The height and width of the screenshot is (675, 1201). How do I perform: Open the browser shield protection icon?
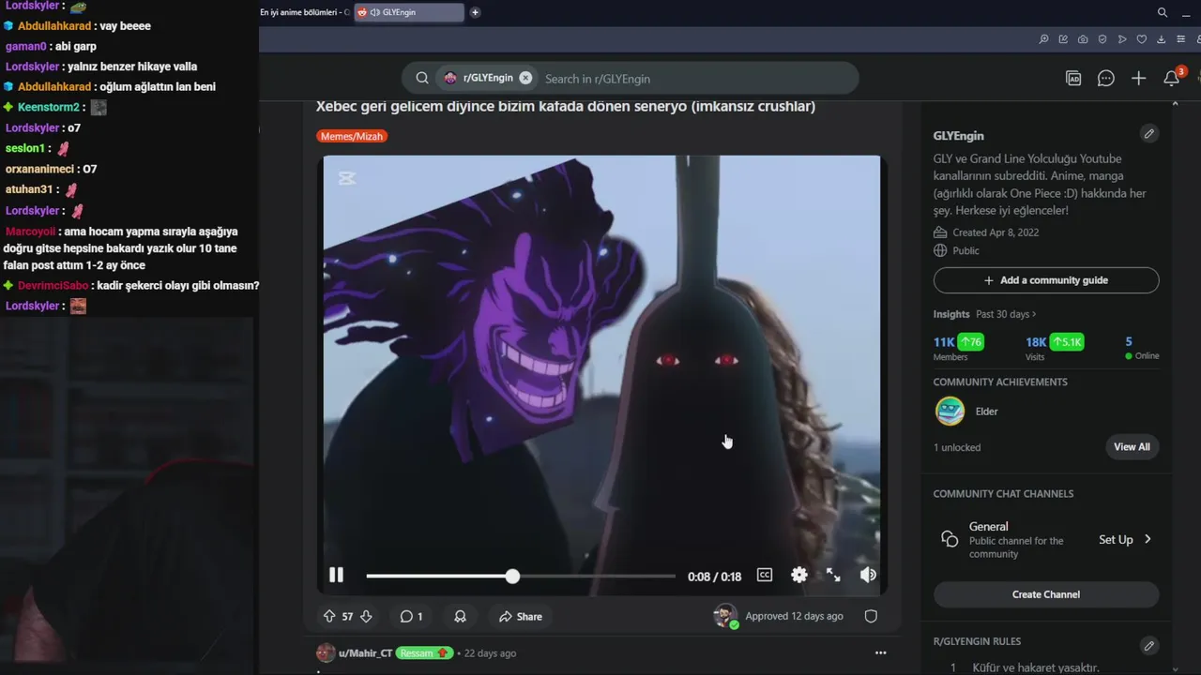click(1102, 39)
